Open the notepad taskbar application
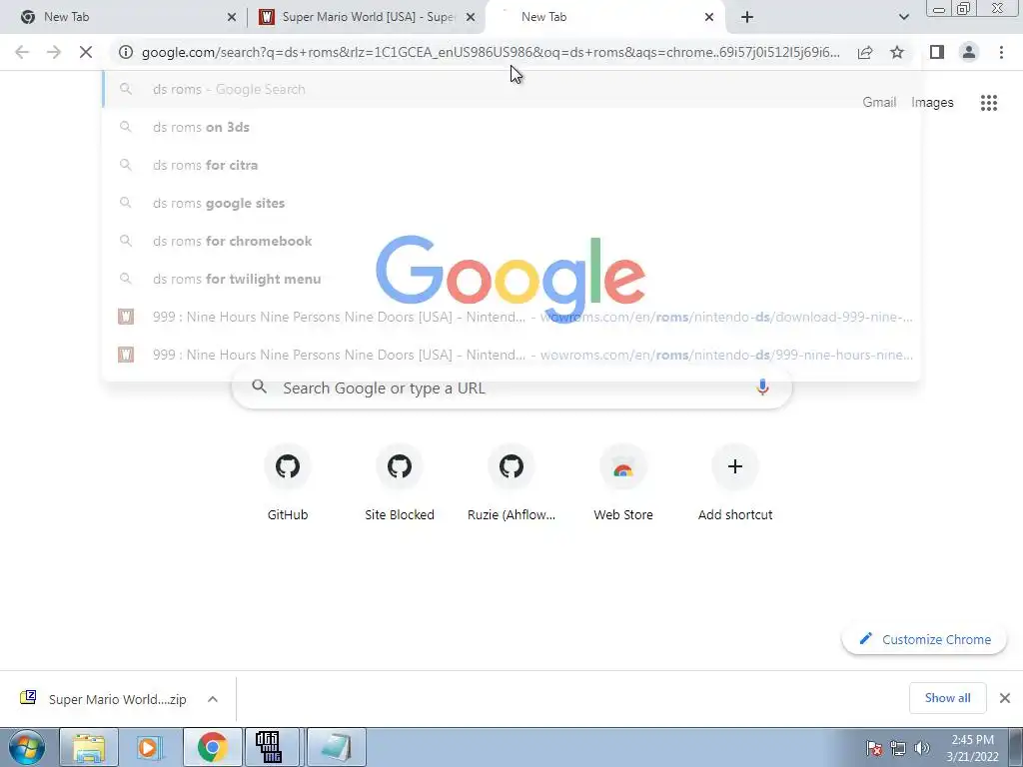This screenshot has width=1023, height=767. tap(336, 747)
